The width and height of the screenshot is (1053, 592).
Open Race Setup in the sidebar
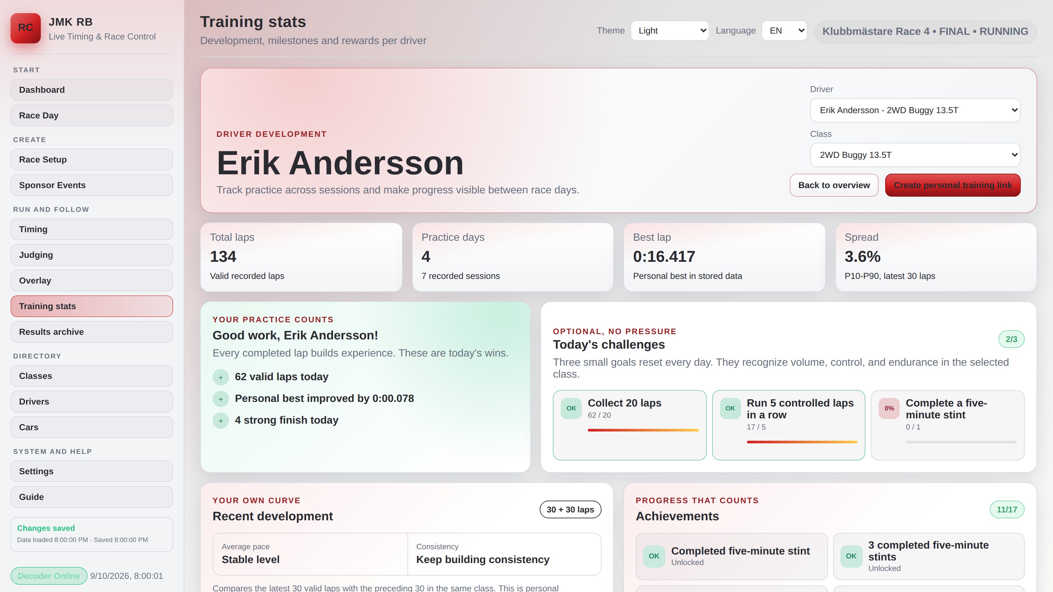pos(91,160)
